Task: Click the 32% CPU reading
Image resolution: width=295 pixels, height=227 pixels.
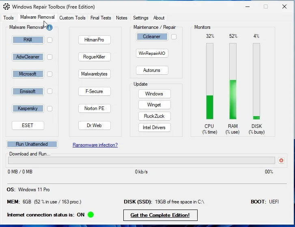Action: point(210,36)
